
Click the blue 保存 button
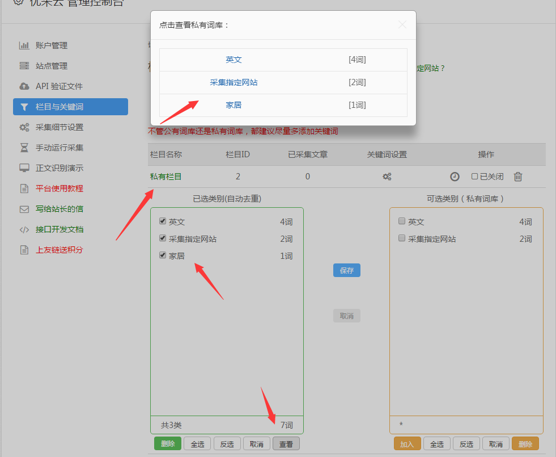click(346, 270)
